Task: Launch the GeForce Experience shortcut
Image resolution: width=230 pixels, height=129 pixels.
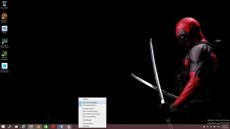Action: 4,55
